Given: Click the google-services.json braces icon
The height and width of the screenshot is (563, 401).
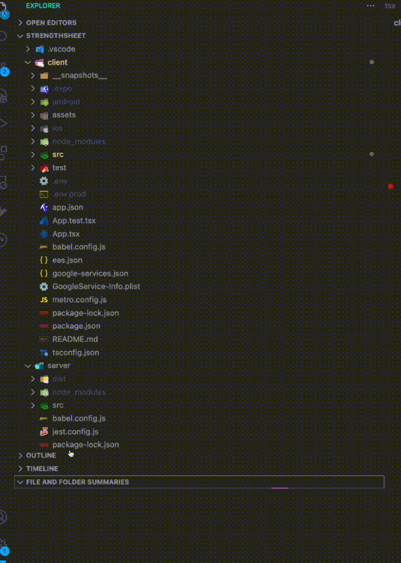Looking at the screenshot, I should 44,274.
